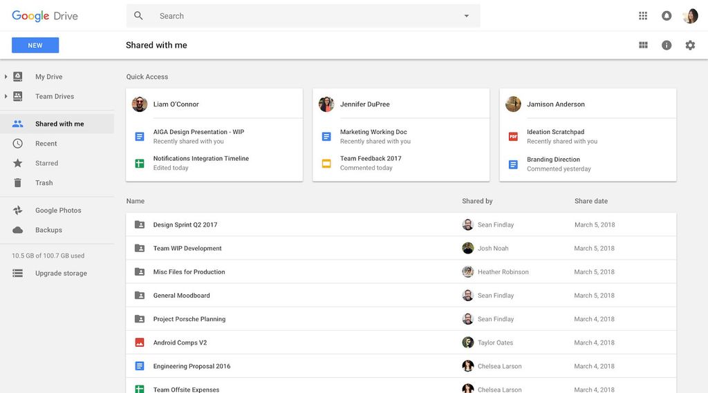
Task: Click the account profile avatar
Action: coord(690,16)
